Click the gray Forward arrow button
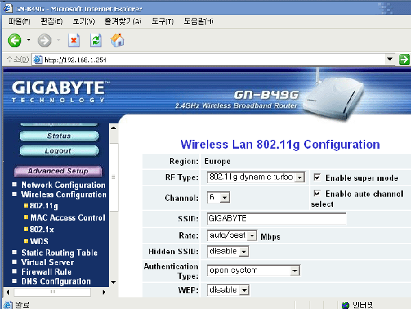Viewport: 411px width, 309px height. pyautogui.click(x=45, y=40)
